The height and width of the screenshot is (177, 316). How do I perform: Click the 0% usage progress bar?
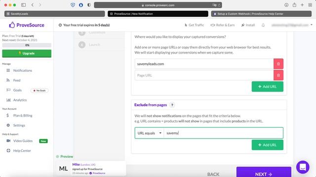(27, 45)
